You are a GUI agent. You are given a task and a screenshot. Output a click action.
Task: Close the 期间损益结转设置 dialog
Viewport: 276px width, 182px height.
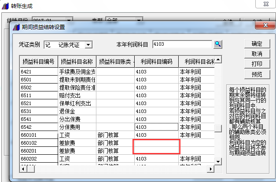pos(265,25)
